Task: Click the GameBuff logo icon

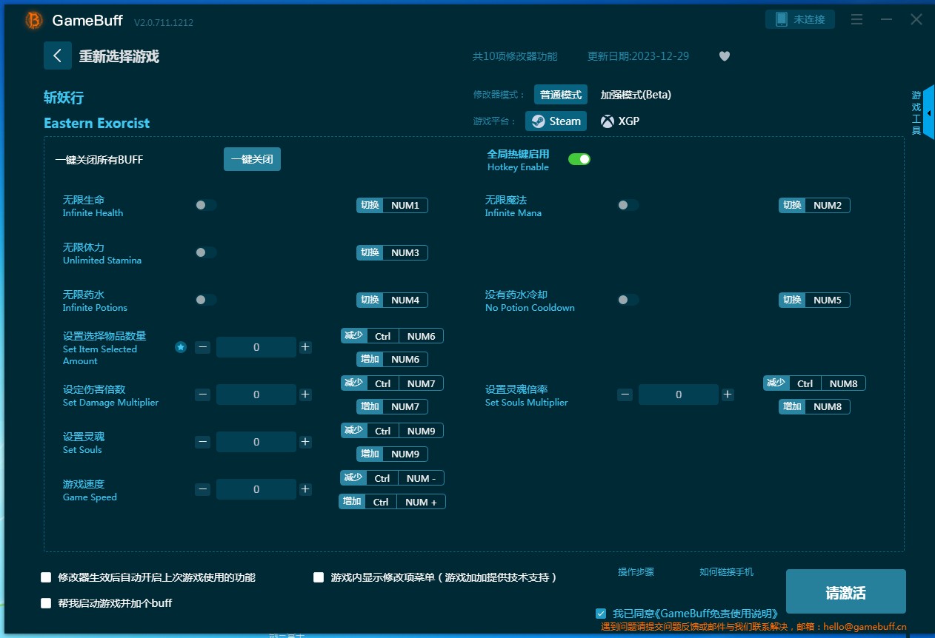Action: pos(33,21)
